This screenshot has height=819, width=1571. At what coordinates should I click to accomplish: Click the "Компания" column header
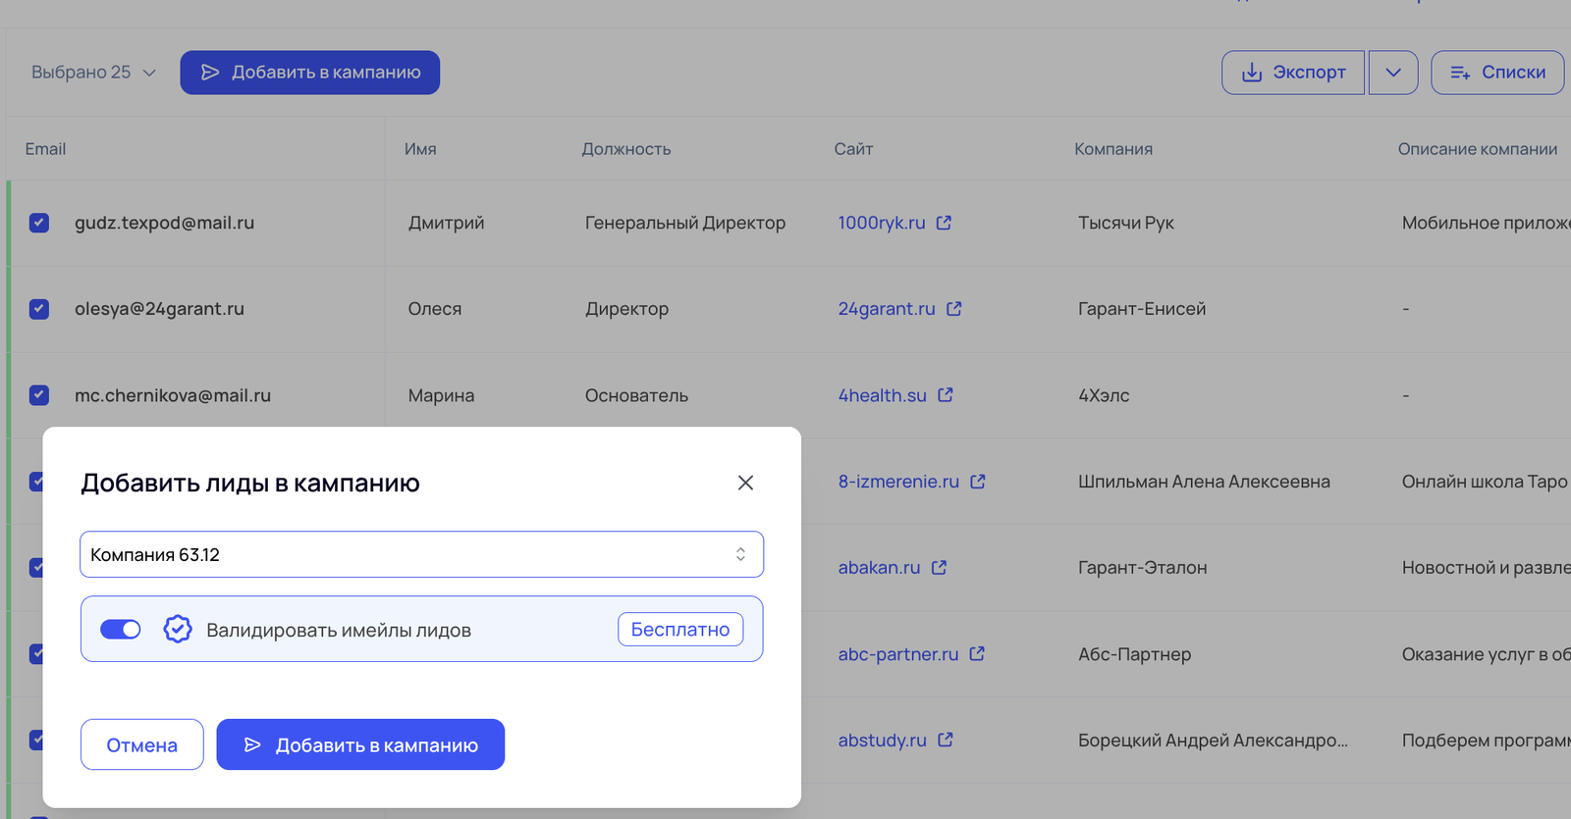(1112, 149)
